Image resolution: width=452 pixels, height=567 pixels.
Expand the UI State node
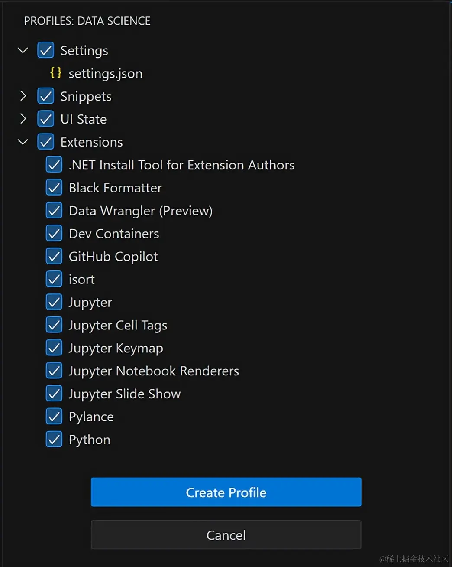[23, 119]
